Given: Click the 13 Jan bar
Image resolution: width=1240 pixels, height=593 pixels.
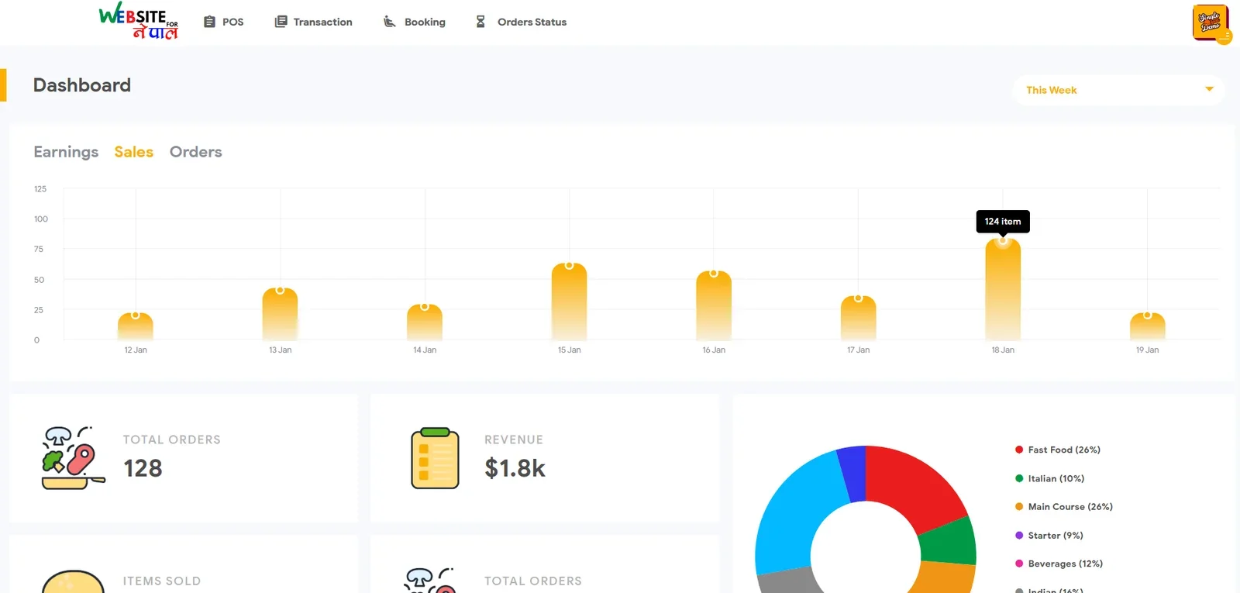Looking at the screenshot, I should pos(280,314).
